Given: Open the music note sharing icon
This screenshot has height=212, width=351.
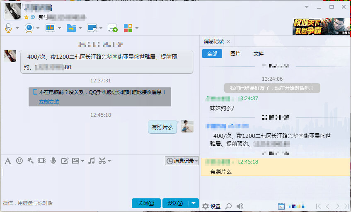Looking at the screenshot, I should [92, 161].
